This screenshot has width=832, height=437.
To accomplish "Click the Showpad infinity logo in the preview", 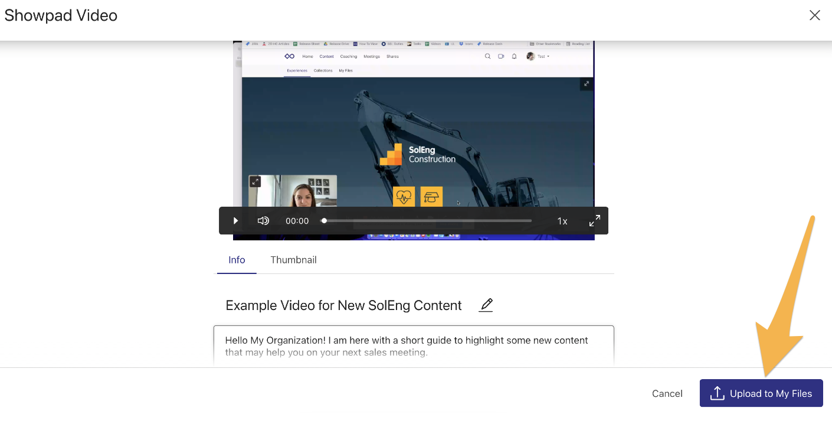I will (290, 56).
